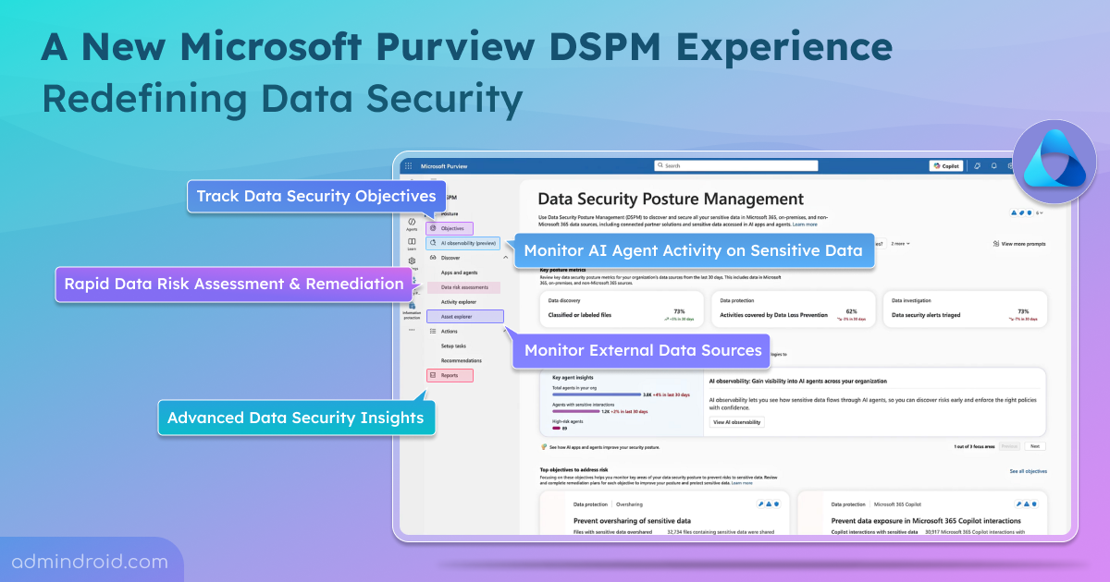1110x582 pixels.
Task: Open Agents from the left rail
Action: tap(412, 224)
